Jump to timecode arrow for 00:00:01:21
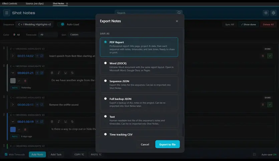Viewport: 279px width, 161px height. point(37,73)
